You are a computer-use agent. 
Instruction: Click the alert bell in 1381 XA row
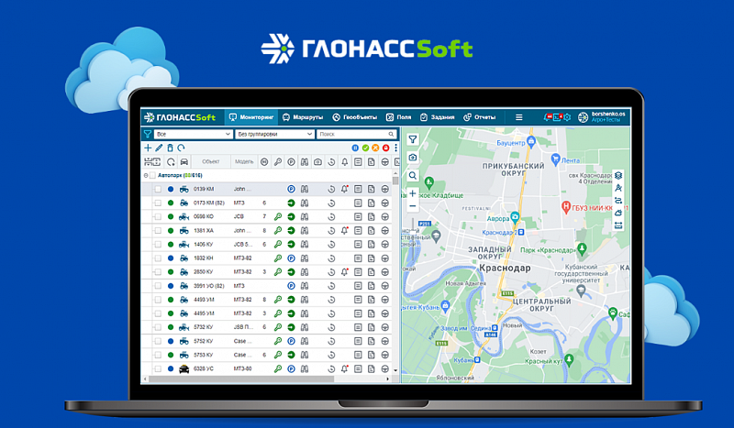coord(345,230)
